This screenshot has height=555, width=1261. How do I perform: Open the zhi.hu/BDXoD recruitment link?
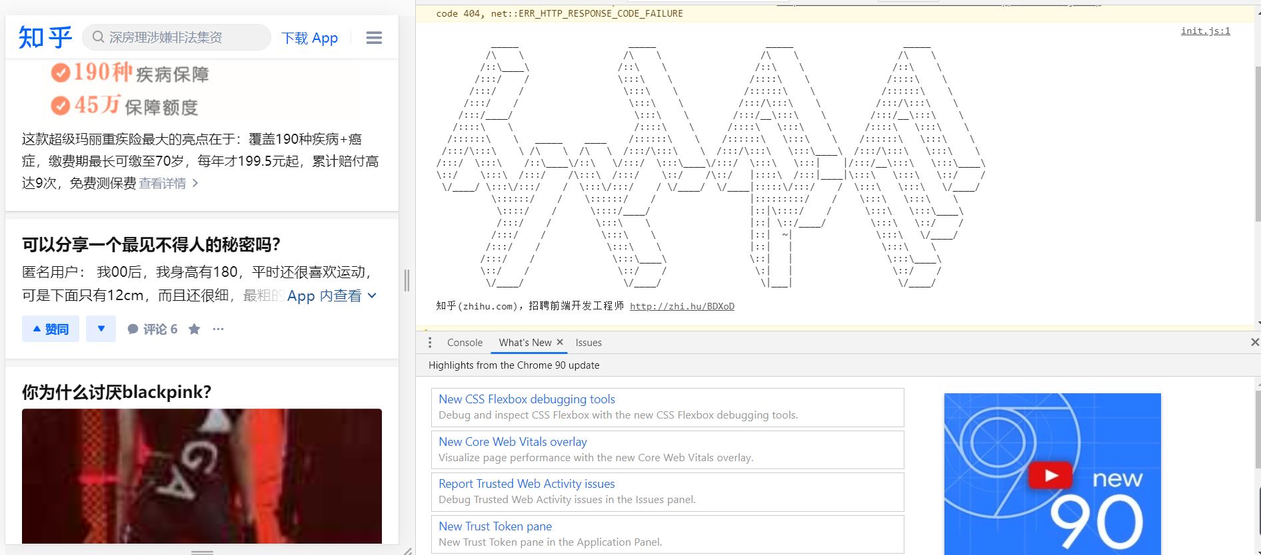click(x=682, y=307)
